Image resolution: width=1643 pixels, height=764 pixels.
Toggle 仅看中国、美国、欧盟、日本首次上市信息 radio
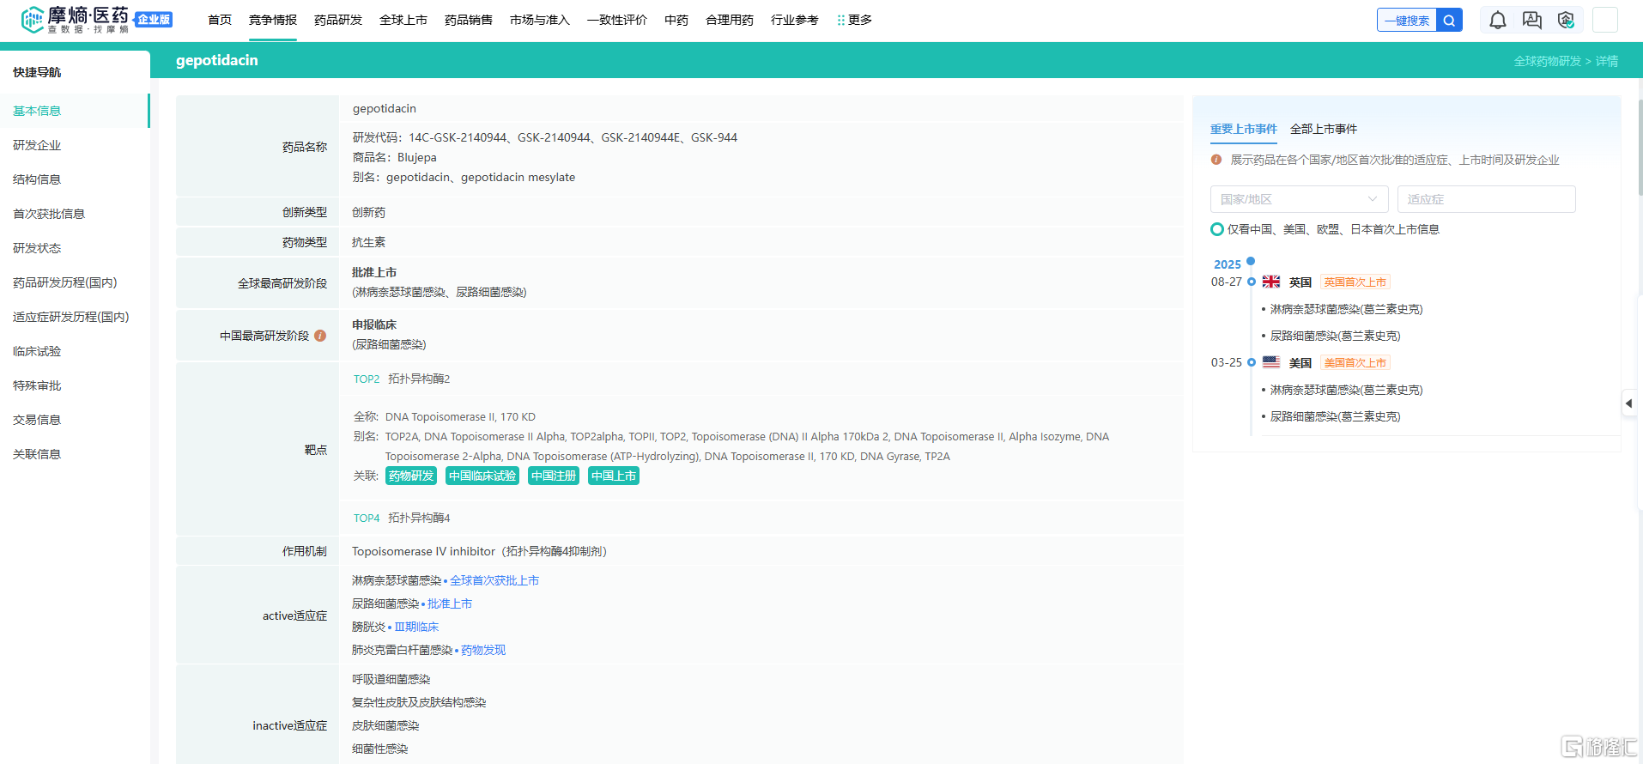(1217, 229)
